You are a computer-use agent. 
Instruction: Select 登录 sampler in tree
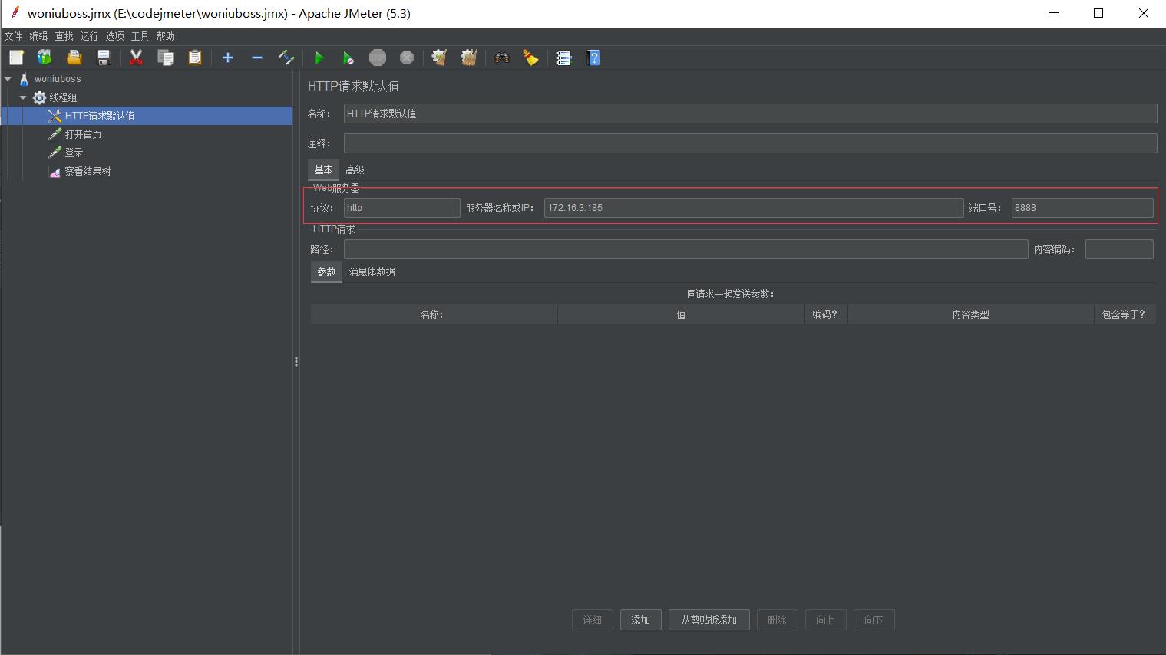74,153
